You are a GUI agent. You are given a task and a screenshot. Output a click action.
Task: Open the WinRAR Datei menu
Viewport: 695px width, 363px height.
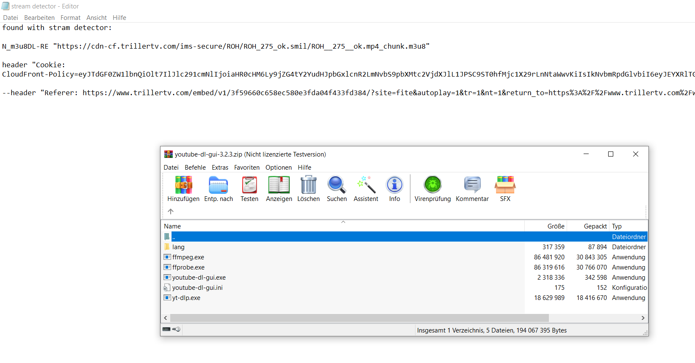click(171, 168)
